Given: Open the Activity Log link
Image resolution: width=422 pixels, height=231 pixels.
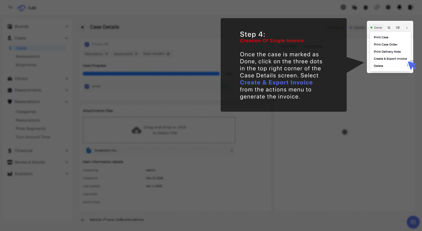Looking at the screenshot, I should click(336, 28).
